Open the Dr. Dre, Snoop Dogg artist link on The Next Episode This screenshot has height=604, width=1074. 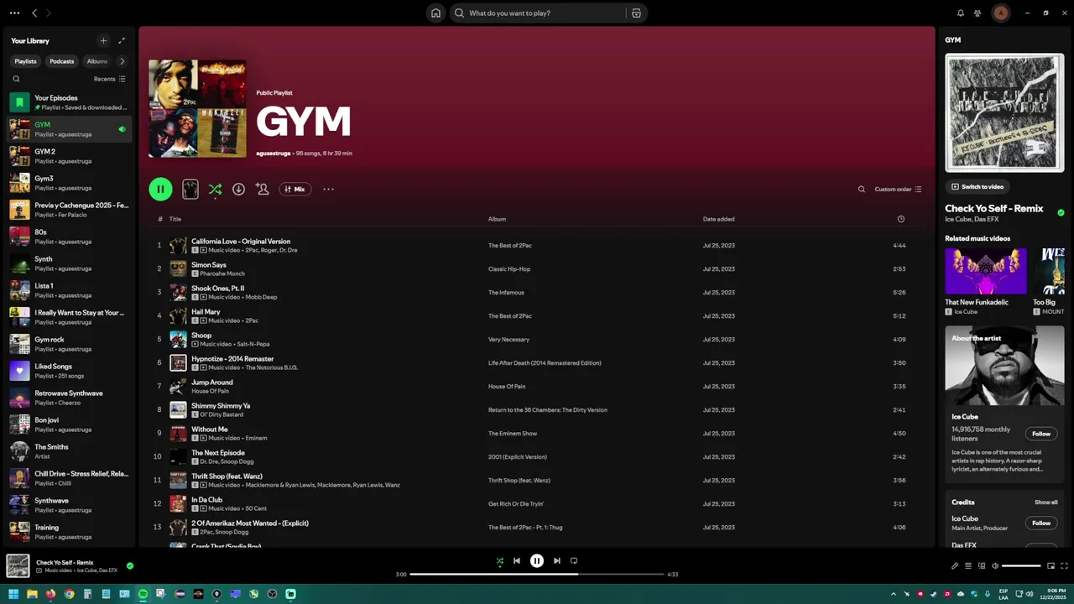pyautogui.click(x=227, y=461)
